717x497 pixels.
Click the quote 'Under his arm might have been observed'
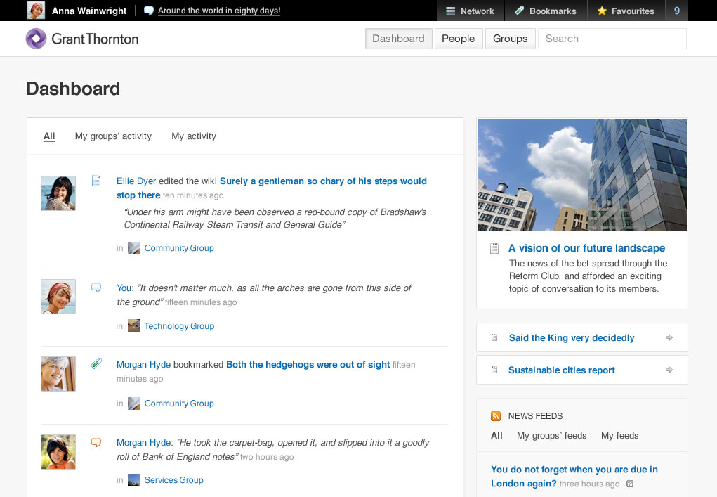(275, 219)
